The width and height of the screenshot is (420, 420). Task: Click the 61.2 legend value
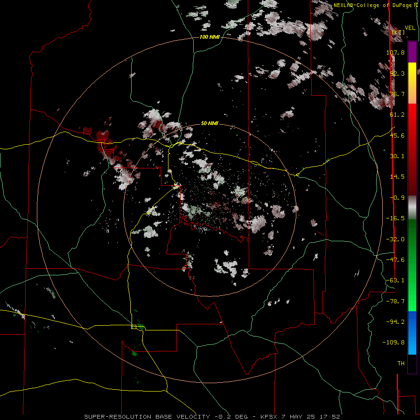[x=397, y=115]
